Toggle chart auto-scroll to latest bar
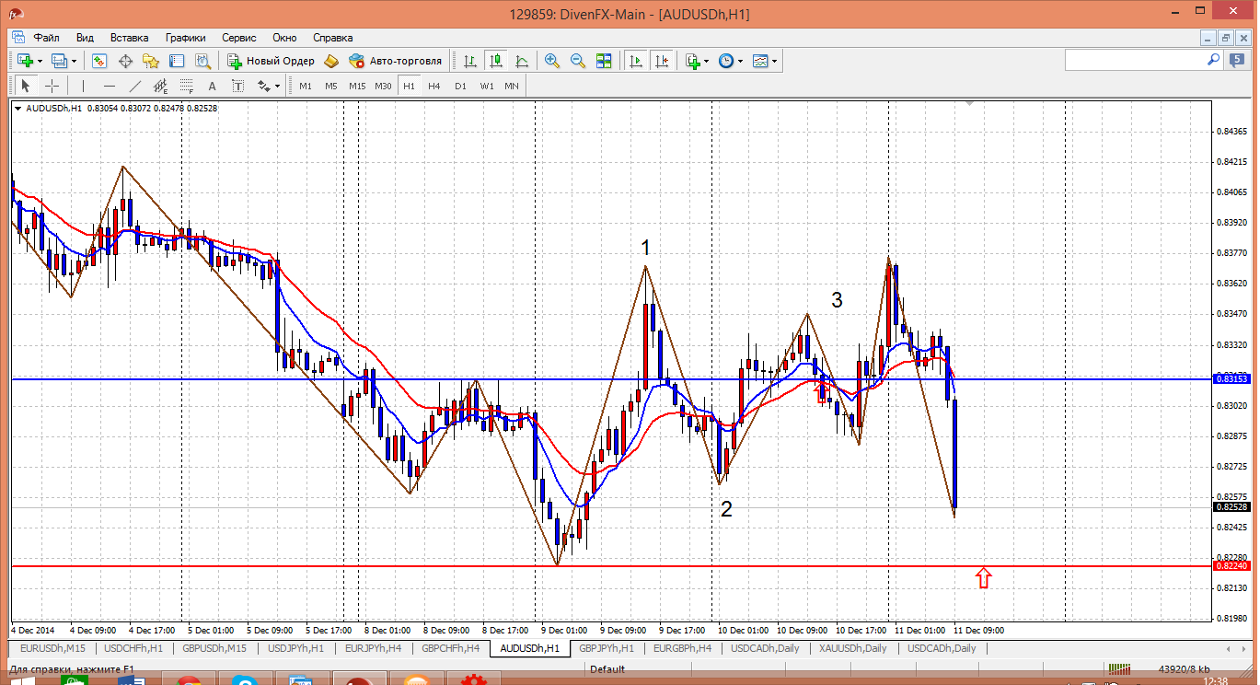 (x=635, y=61)
